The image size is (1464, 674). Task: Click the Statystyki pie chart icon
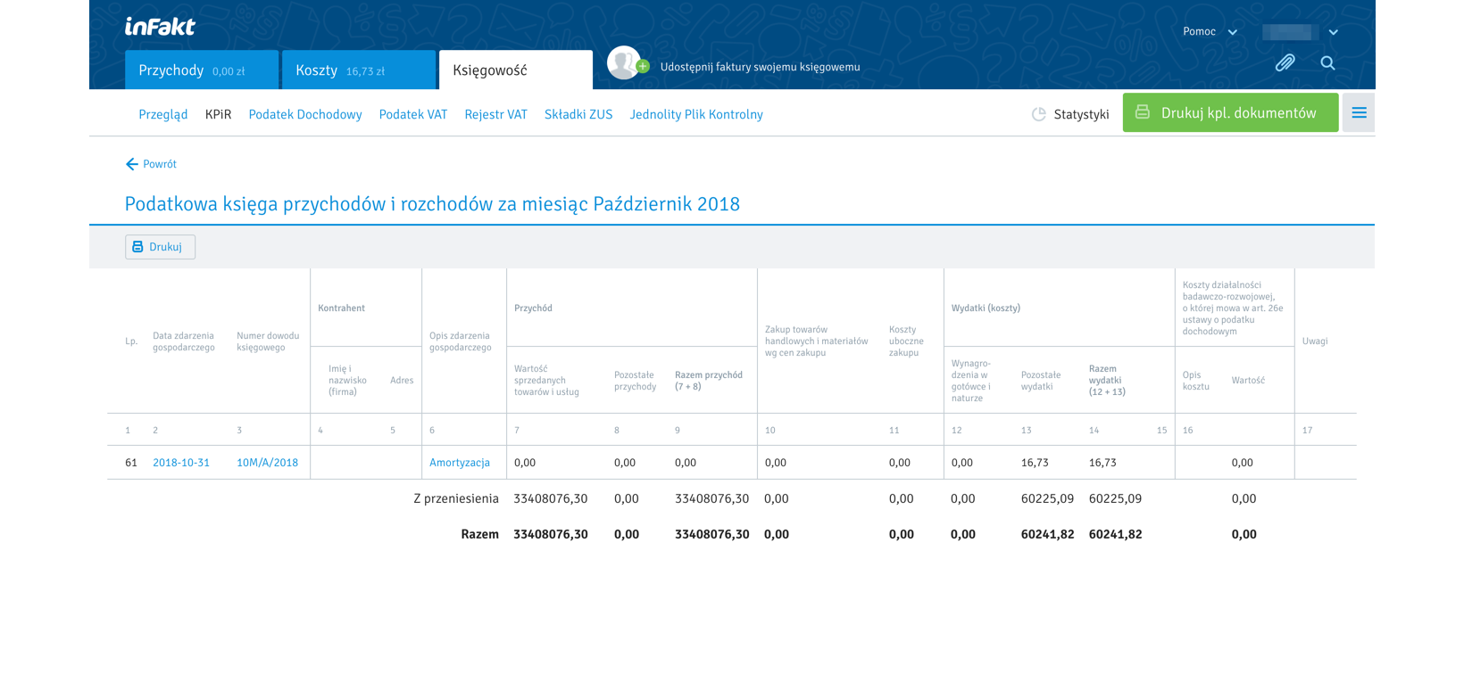pyautogui.click(x=1039, y=114)
